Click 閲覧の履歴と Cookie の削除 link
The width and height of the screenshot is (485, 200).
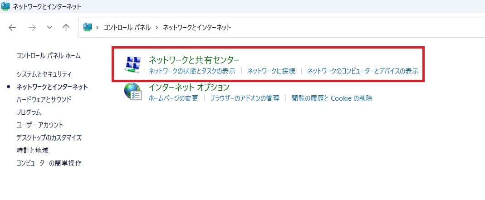click(x=332, y=98)
